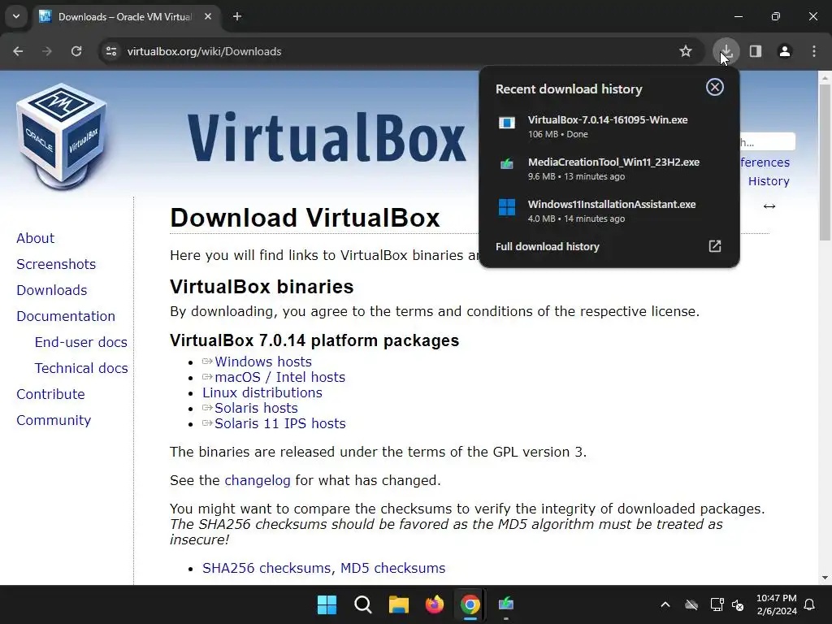Image resolution: width=832 pixels, height=624 pixels.
Task: Expand the system tray hidden icons chevron
Action: coord(665,604)
